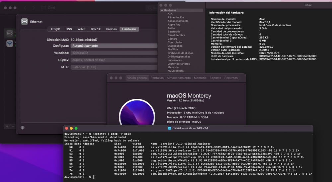The width and height of the screenshot is (332, 182).
Task: Select Canal de fibra in sidebar
Action: [176, 35]
